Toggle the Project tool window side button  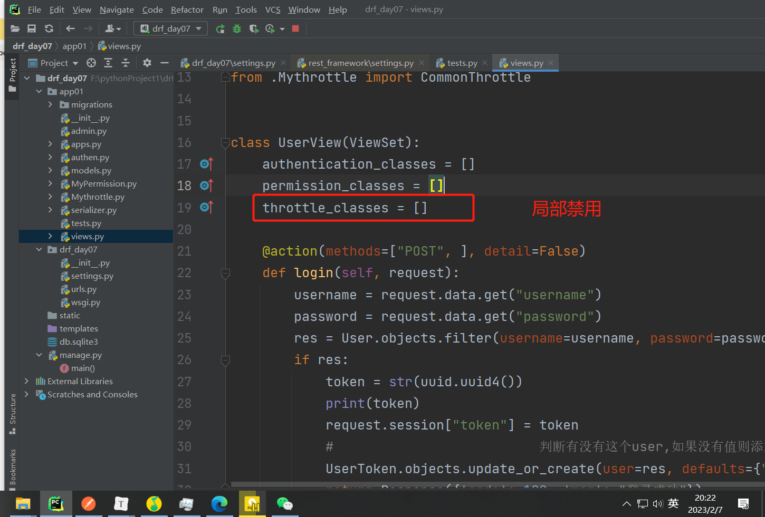click(12, 75)
